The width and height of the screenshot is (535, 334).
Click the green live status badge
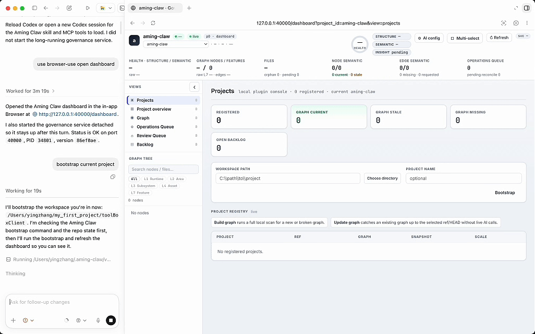[x=194, y=36]
